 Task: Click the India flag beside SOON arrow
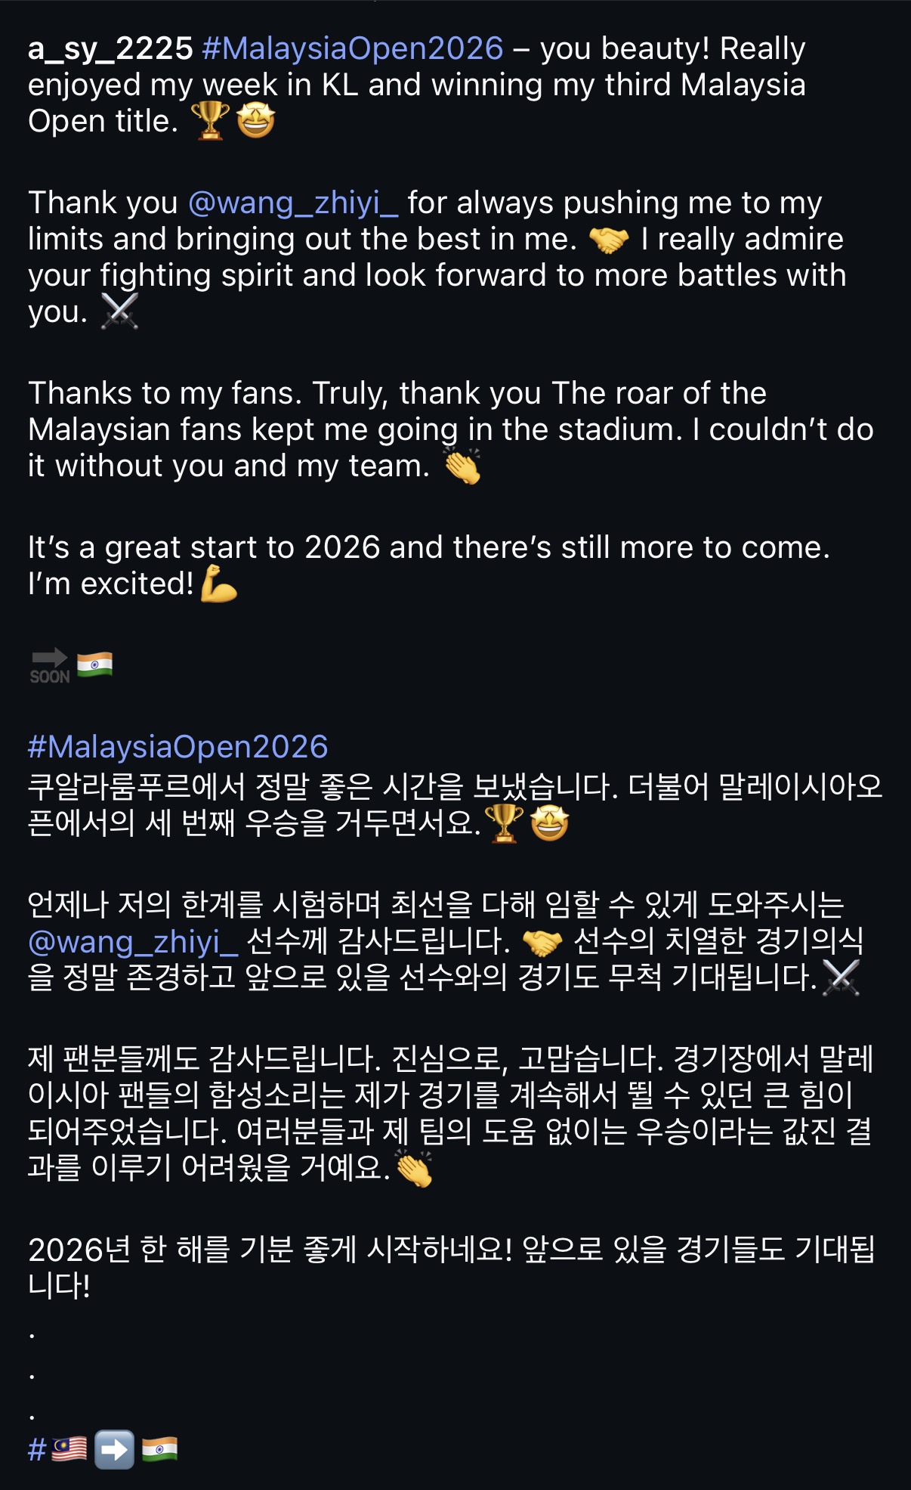point(94,664)
